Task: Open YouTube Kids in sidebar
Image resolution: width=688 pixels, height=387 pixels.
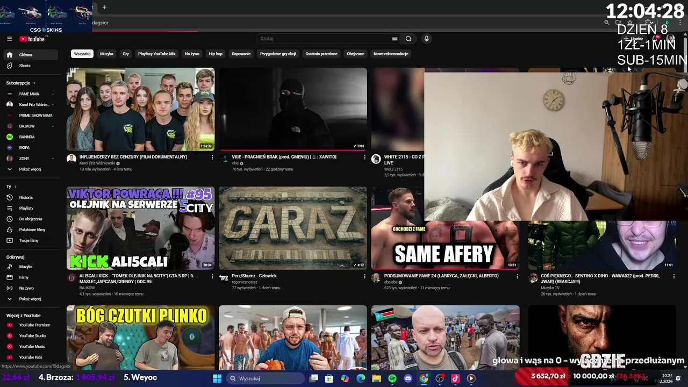Action: pyautogui.click(x=30, y=357)
